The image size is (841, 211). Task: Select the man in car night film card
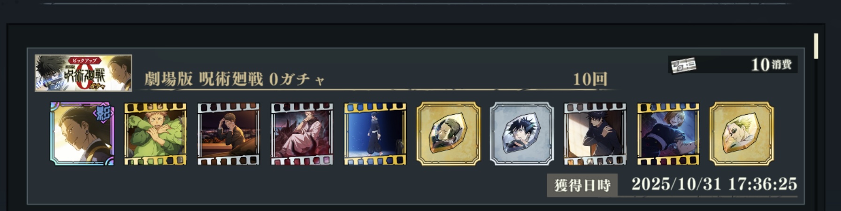click(229, 134)
